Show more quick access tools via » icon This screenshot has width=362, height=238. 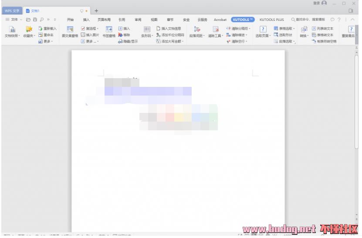[48, 20]
